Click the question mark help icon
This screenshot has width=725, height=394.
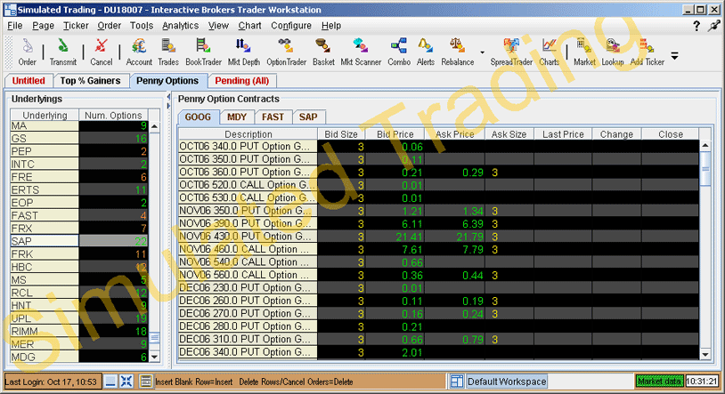pyautogui.click(x=696, y=26)
